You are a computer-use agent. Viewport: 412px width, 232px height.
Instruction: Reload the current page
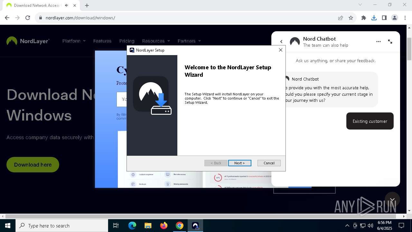tap(28, 18)
